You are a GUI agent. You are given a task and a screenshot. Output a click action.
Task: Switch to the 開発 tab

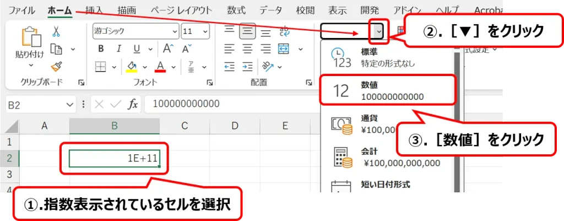pos(370,10)
